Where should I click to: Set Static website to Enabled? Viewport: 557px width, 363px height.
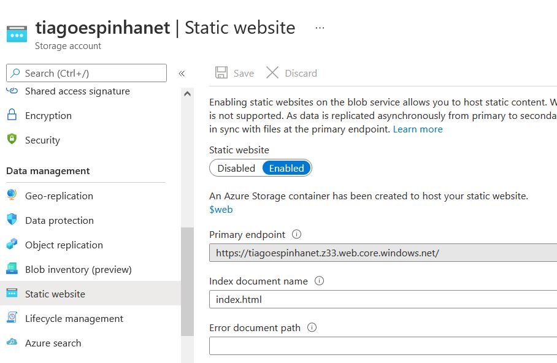(286, 168)
